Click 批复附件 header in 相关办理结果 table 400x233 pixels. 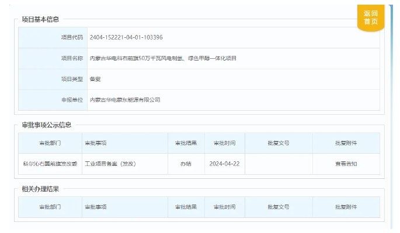pos(346,207)
